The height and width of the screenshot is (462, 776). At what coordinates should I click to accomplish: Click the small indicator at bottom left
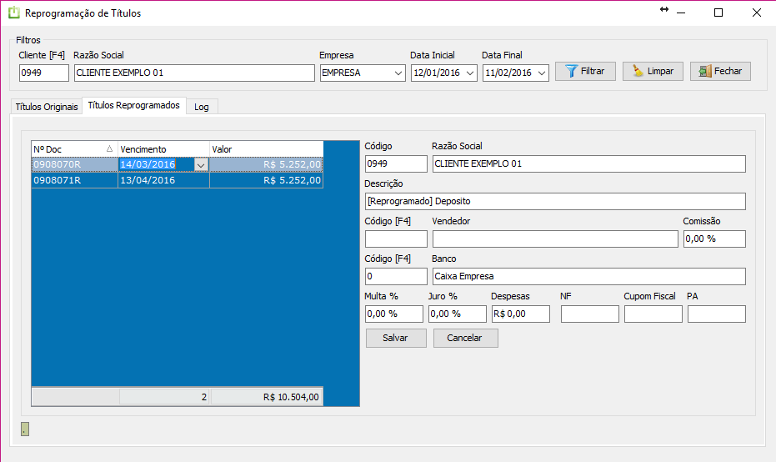[x=25, y=429]
